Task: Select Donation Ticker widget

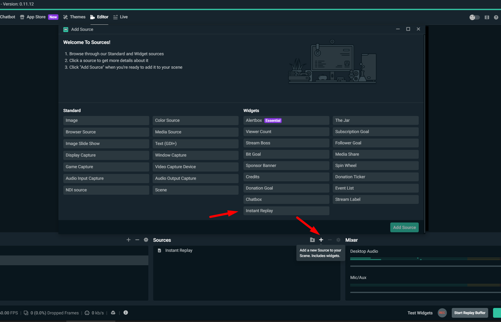Action: tap(376, 177)
